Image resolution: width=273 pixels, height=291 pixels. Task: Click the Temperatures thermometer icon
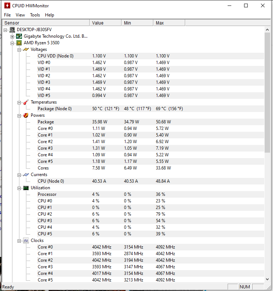coord(26,102)
